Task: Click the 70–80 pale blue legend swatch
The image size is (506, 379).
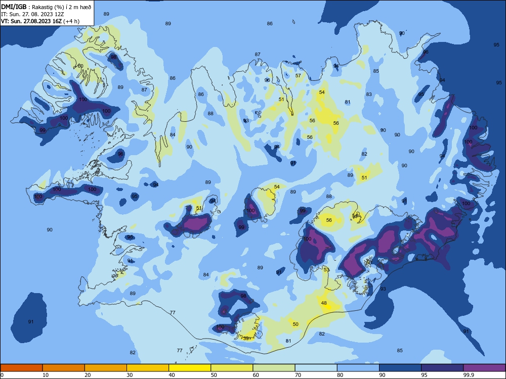Action: click(316, 368)
